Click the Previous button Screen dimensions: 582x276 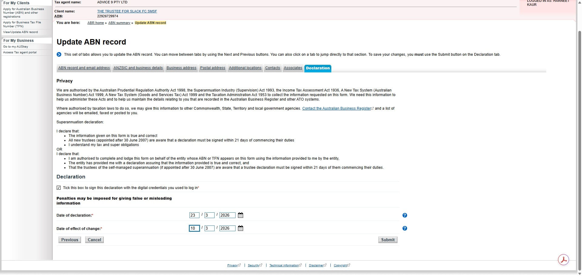click(x=70, y=240)
